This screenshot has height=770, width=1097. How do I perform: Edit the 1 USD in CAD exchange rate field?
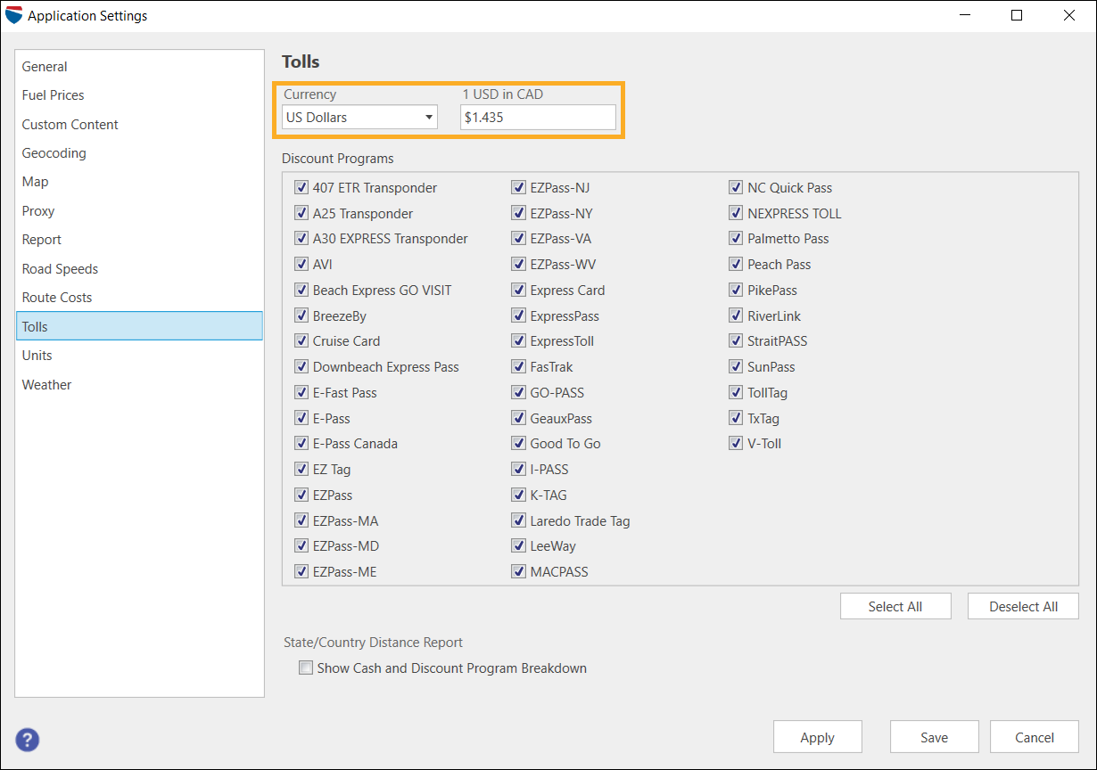(538, 117)
